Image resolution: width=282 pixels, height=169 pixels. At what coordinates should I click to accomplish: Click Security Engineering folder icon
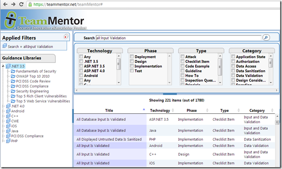pos(13,91)
